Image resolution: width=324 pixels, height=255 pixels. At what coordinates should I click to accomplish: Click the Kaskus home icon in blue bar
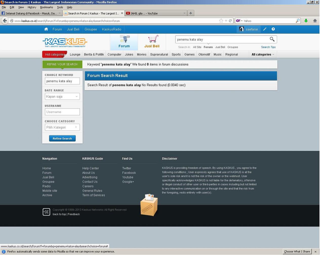(46, 29)
